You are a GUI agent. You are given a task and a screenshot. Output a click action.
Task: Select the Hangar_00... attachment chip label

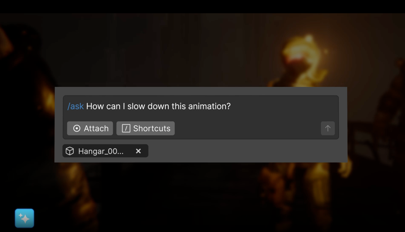[101, 151]
